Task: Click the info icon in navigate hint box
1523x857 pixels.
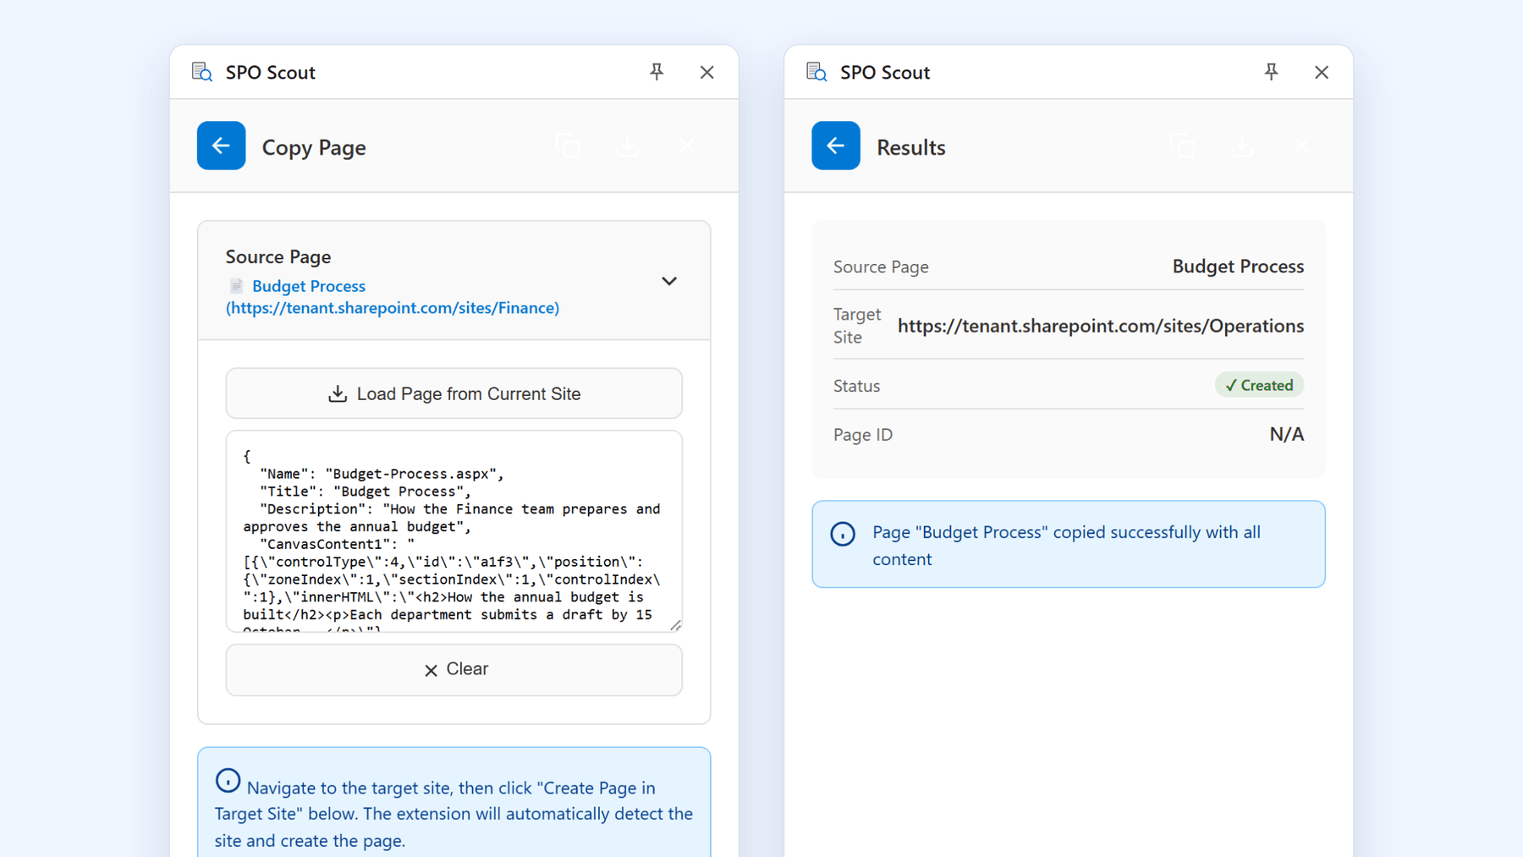Action: (x=228, y=780)
